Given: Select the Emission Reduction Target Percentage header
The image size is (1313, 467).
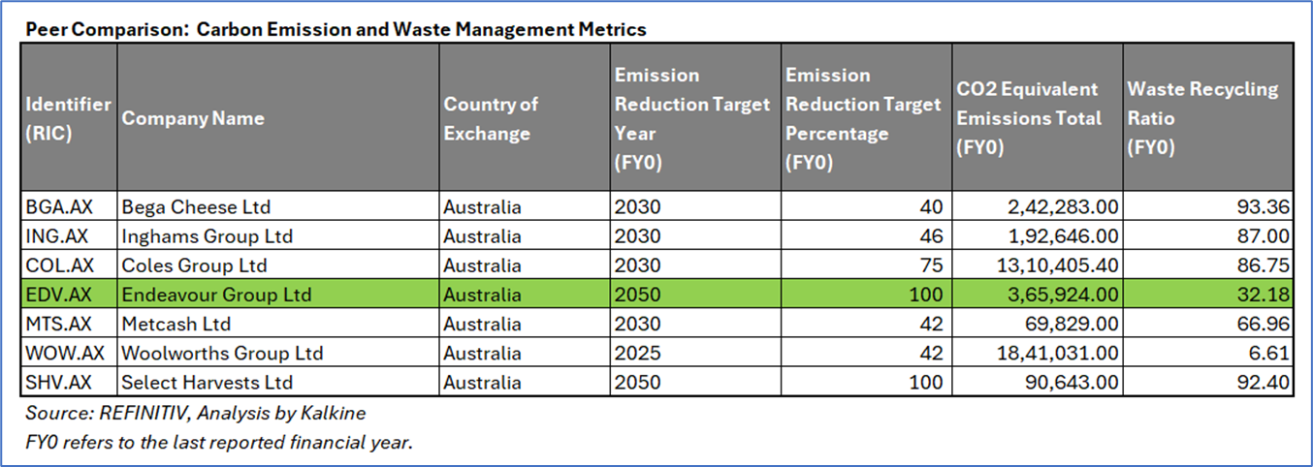Looking at the screenshot, I should coord(865,117).
